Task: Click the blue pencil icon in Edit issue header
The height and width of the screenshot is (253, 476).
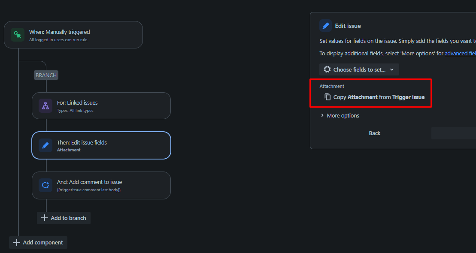Action: point(325,25)
